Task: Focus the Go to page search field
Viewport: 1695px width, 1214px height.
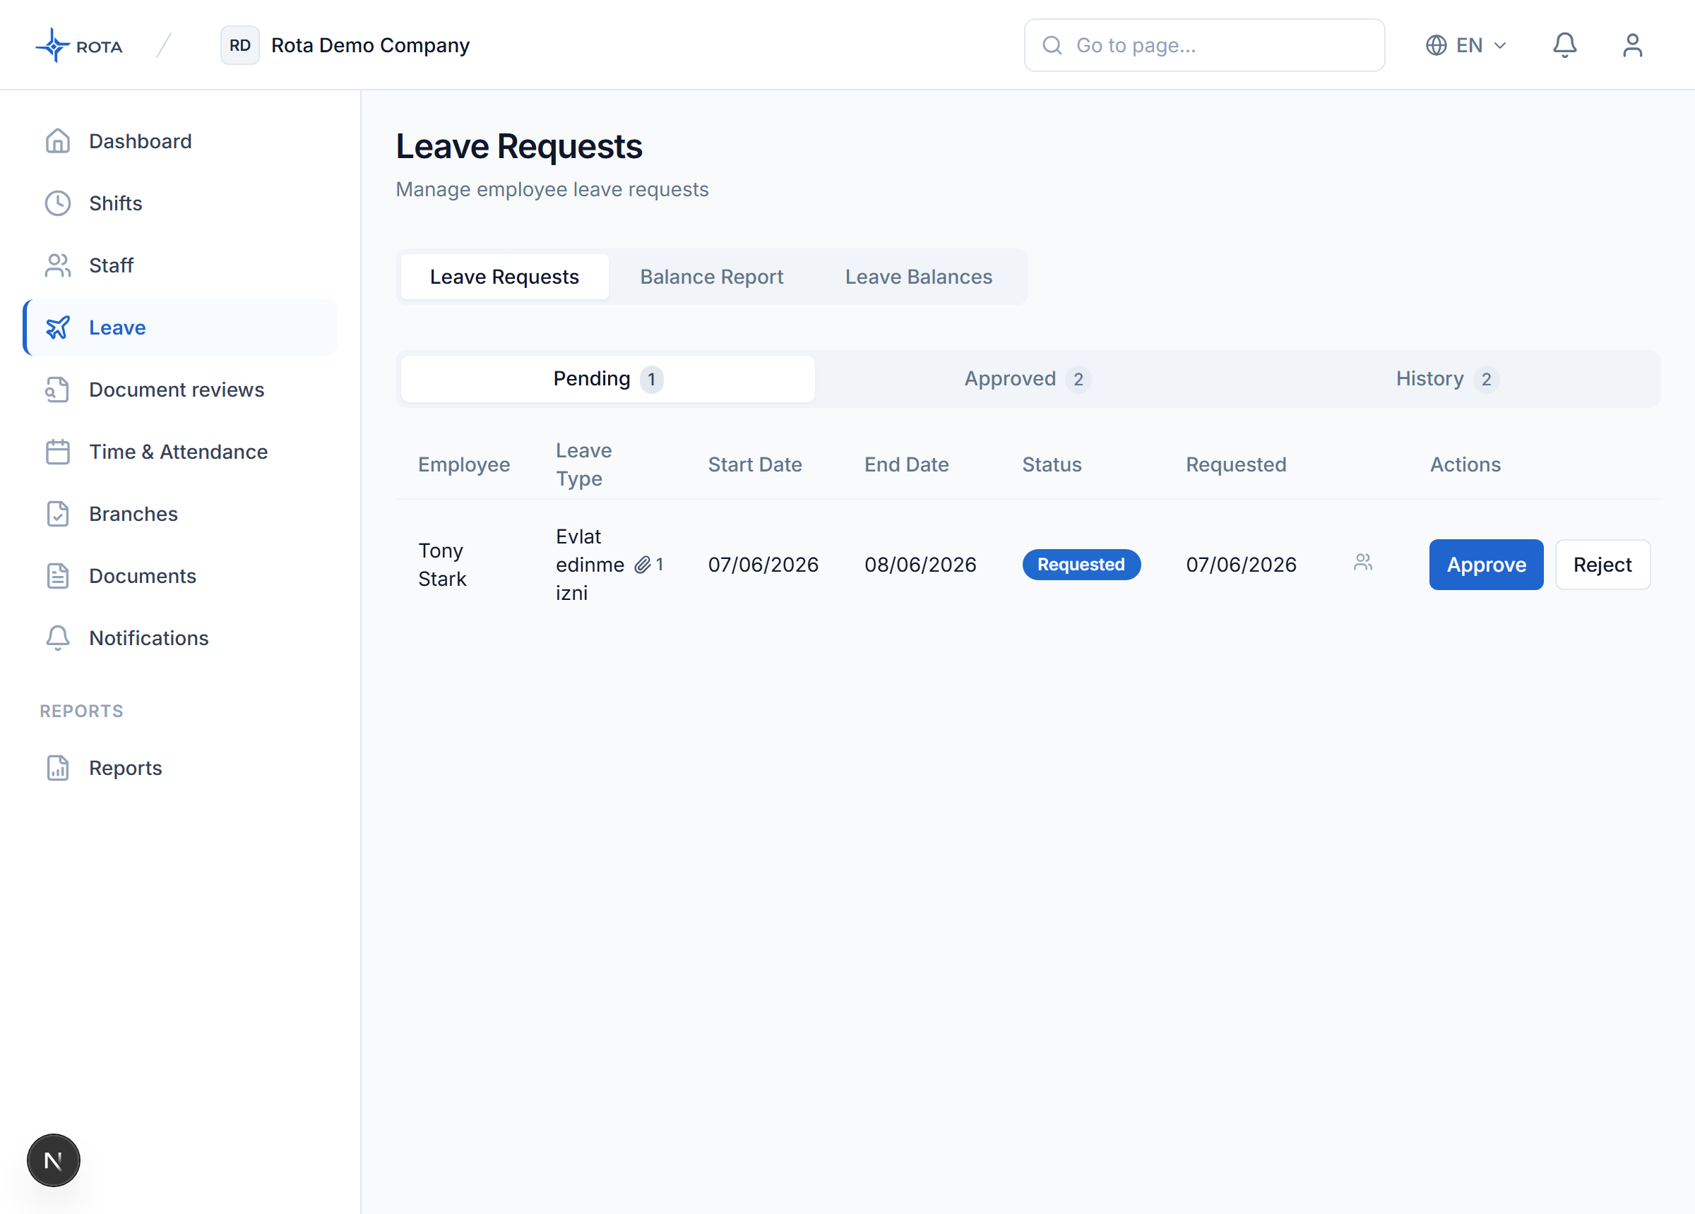Action: click(1204, 45)
